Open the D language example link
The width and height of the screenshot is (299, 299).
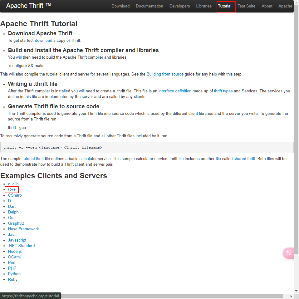(9, 201)
